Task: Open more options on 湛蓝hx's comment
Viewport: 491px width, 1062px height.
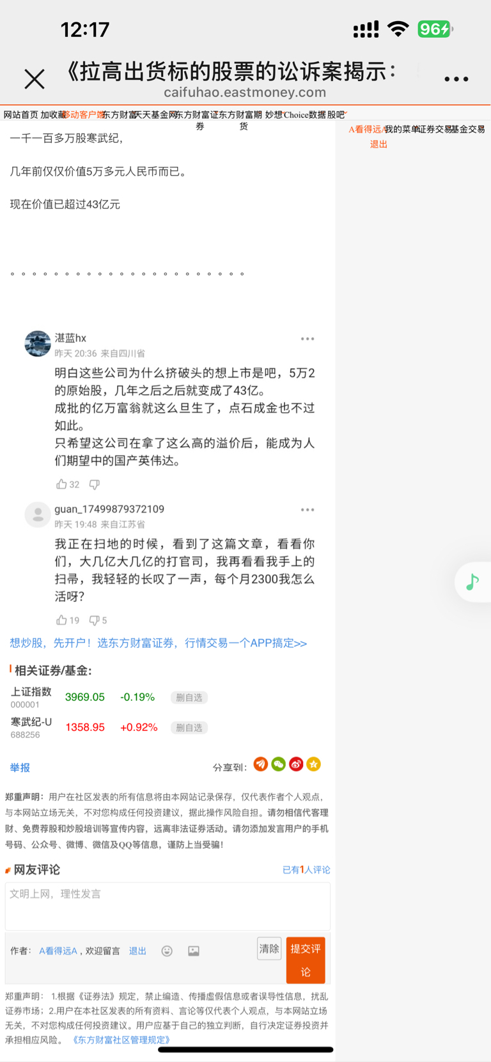Action: click(308, 339)
